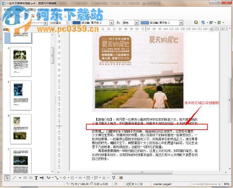Open the Curve tool dropdown arrow
Viewport: 233px width, 188px height.
tap(53, 178)
